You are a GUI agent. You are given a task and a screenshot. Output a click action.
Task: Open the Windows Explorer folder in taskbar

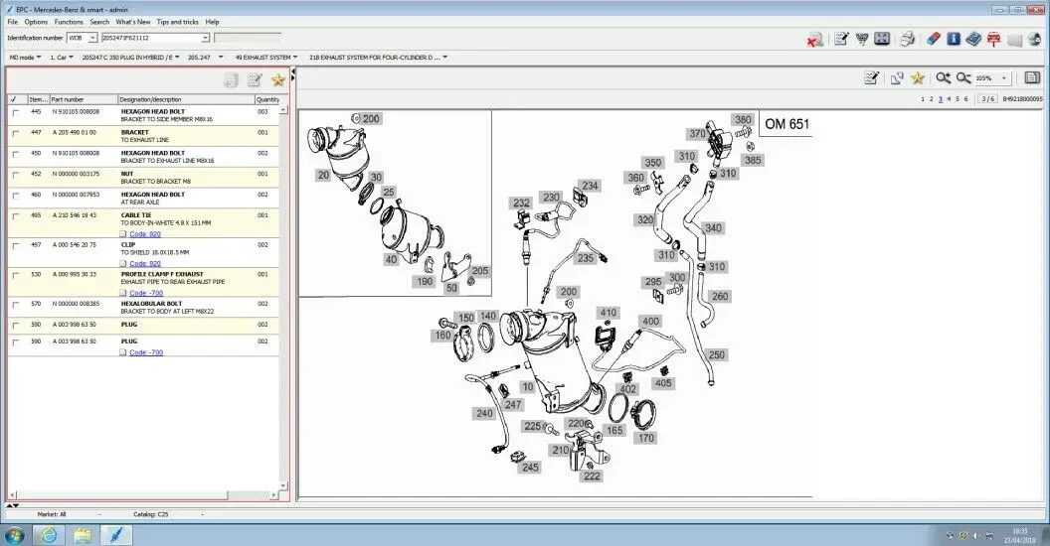click(83, 535)
